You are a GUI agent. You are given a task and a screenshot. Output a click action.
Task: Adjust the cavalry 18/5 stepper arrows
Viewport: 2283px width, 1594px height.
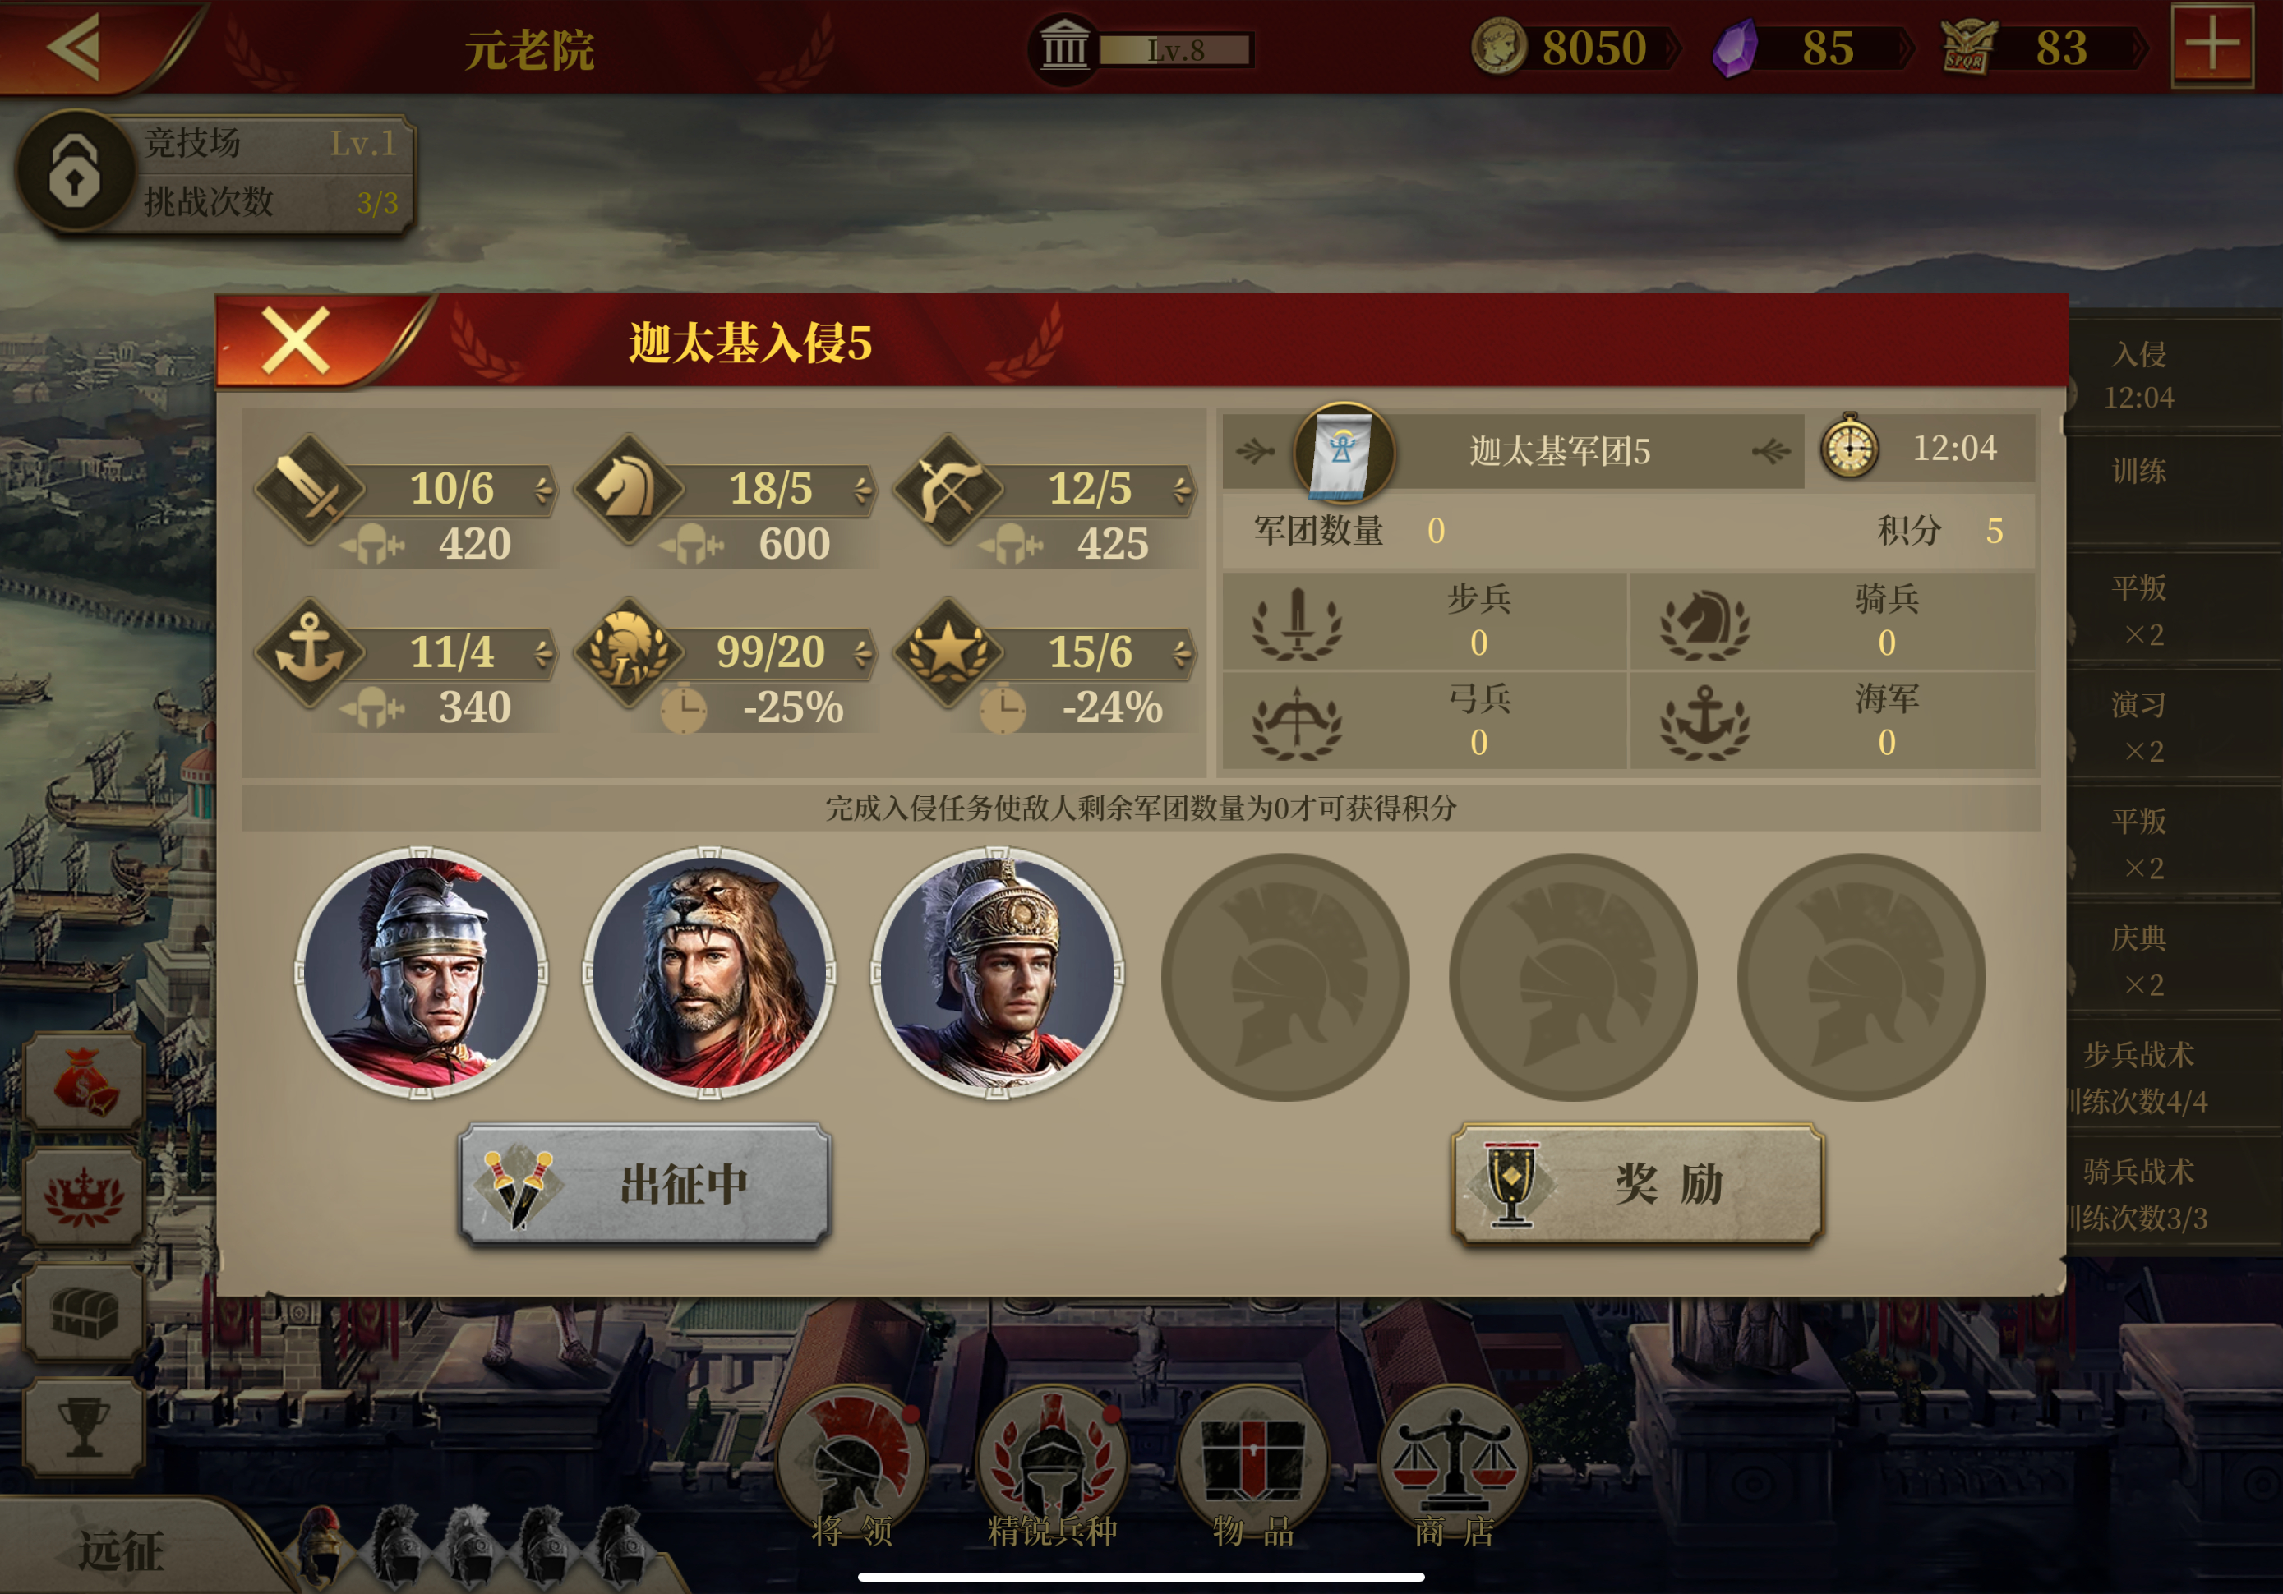pos(862,489)
